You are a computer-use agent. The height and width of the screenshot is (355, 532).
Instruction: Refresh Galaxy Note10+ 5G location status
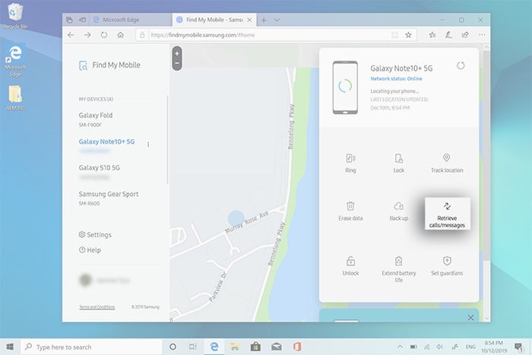(461, 65)
